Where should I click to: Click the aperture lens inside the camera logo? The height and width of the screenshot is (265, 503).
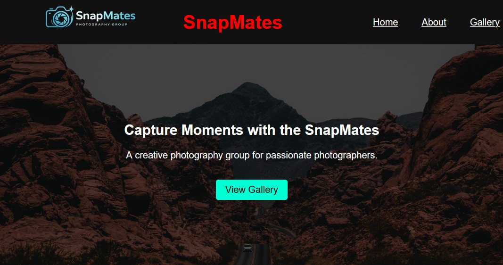tap(61, 18)
